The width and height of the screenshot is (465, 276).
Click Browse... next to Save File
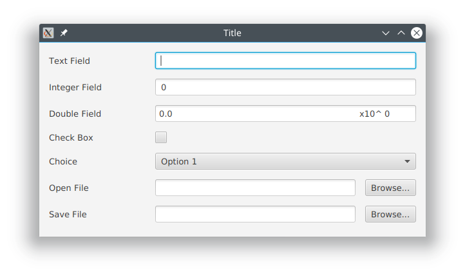coord(390,214)
